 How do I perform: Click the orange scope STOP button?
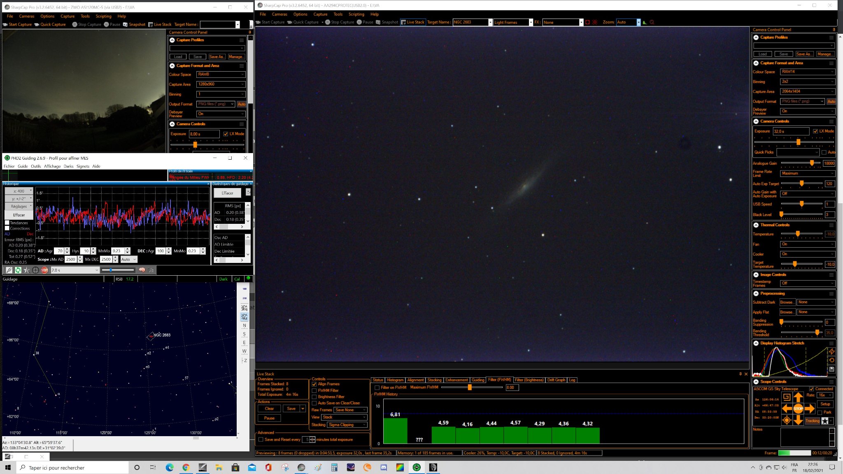point(798,409)
